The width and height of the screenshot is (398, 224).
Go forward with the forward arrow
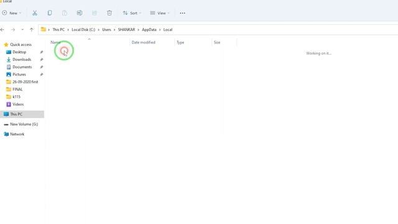click(13, 30)
